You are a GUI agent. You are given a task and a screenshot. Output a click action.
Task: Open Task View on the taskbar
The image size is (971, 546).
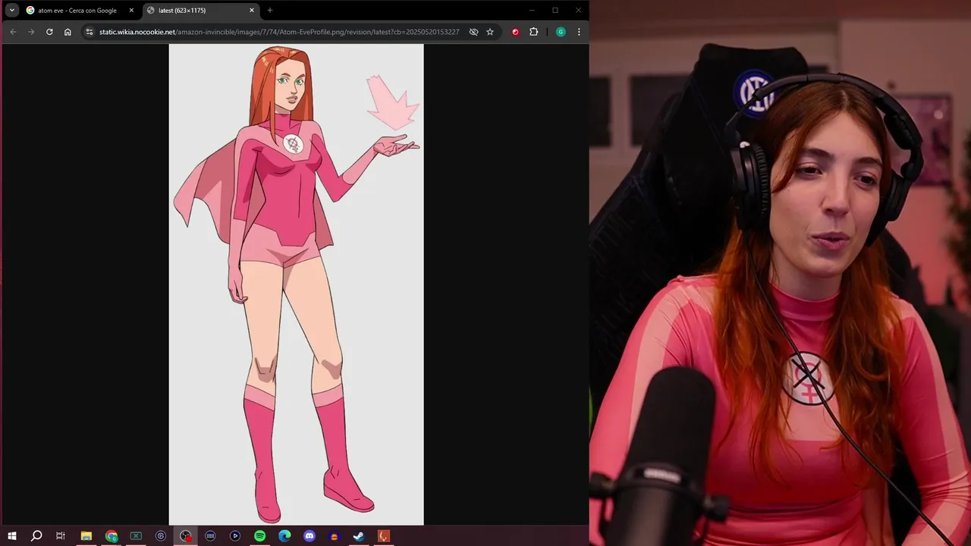click(61, 536)
